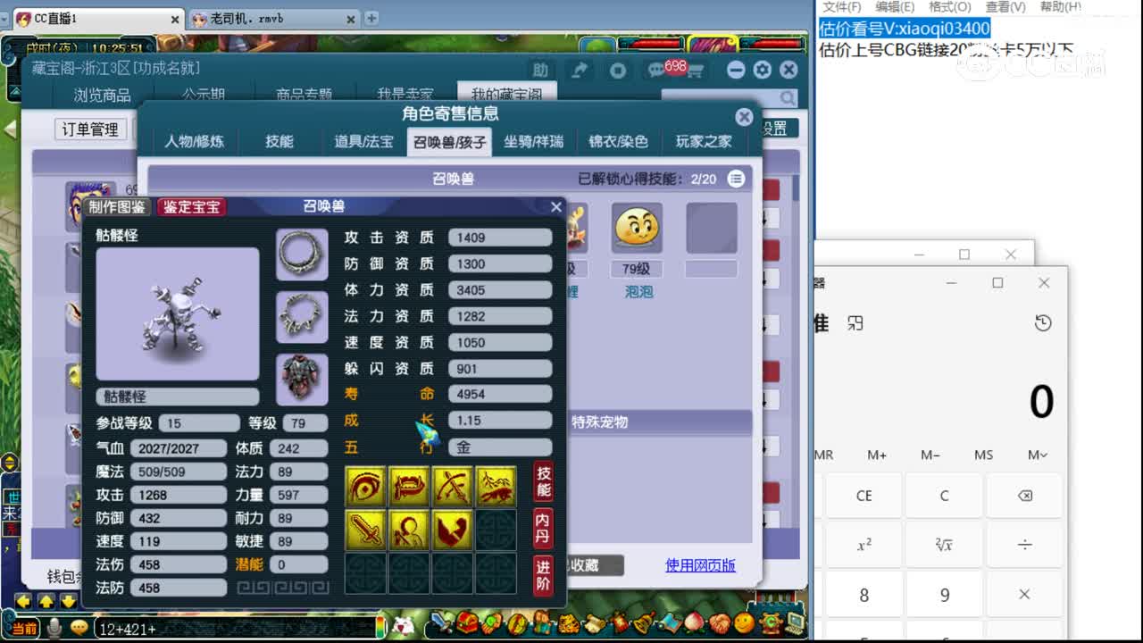
Task: Select the fanged mouth skill icon
Action: pyautogui.click(x=409, y=485)
